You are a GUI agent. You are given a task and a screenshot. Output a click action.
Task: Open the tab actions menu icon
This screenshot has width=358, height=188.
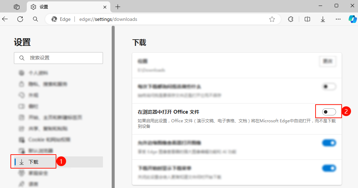[x=17, y=7]
